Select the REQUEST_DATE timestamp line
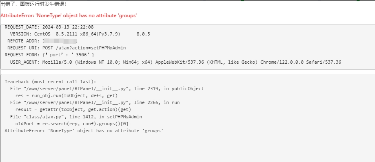Image resolution: width=375 pixels, height=162 pixels. (x=49, y=27)
